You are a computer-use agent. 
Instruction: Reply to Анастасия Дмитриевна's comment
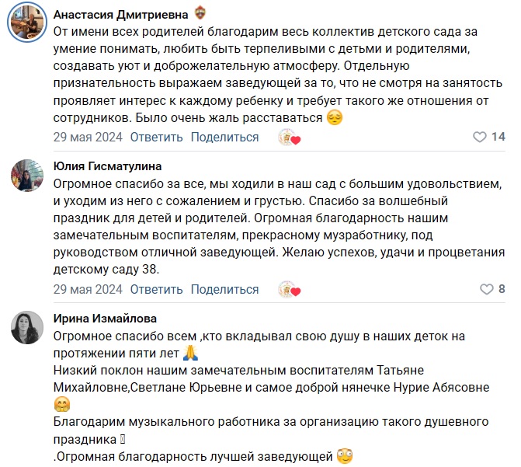pos(156,138)
